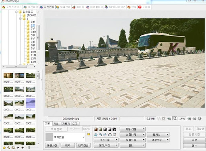The width and height of the screenshot is (206, 151).
Task: Zoom in with the plus magnifier
Action: click(189, 118)
